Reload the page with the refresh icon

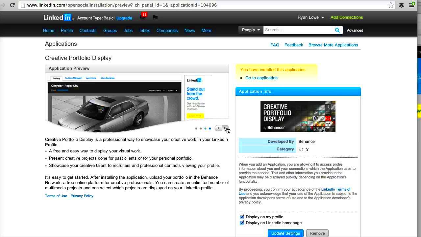point(12,5)
